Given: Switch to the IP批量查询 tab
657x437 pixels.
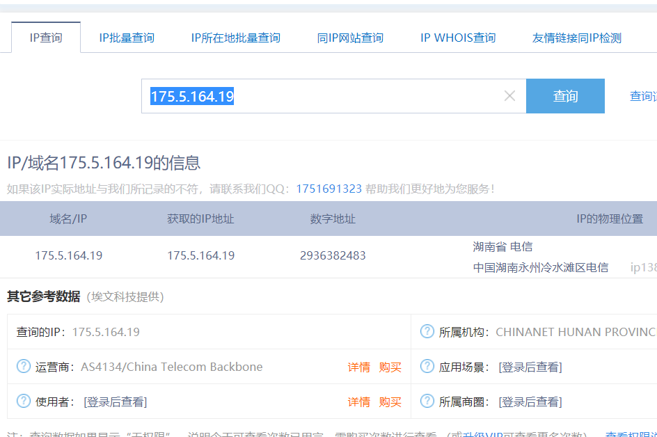Looking at the screenshot, I should 127,38.
